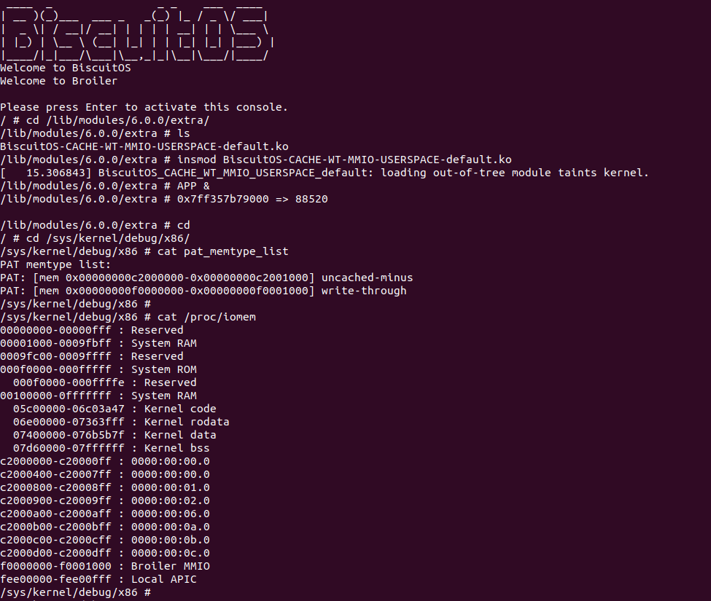Click the System ROM iomem entry
Viewport: 711px width, 601px height.
(98, 369)
